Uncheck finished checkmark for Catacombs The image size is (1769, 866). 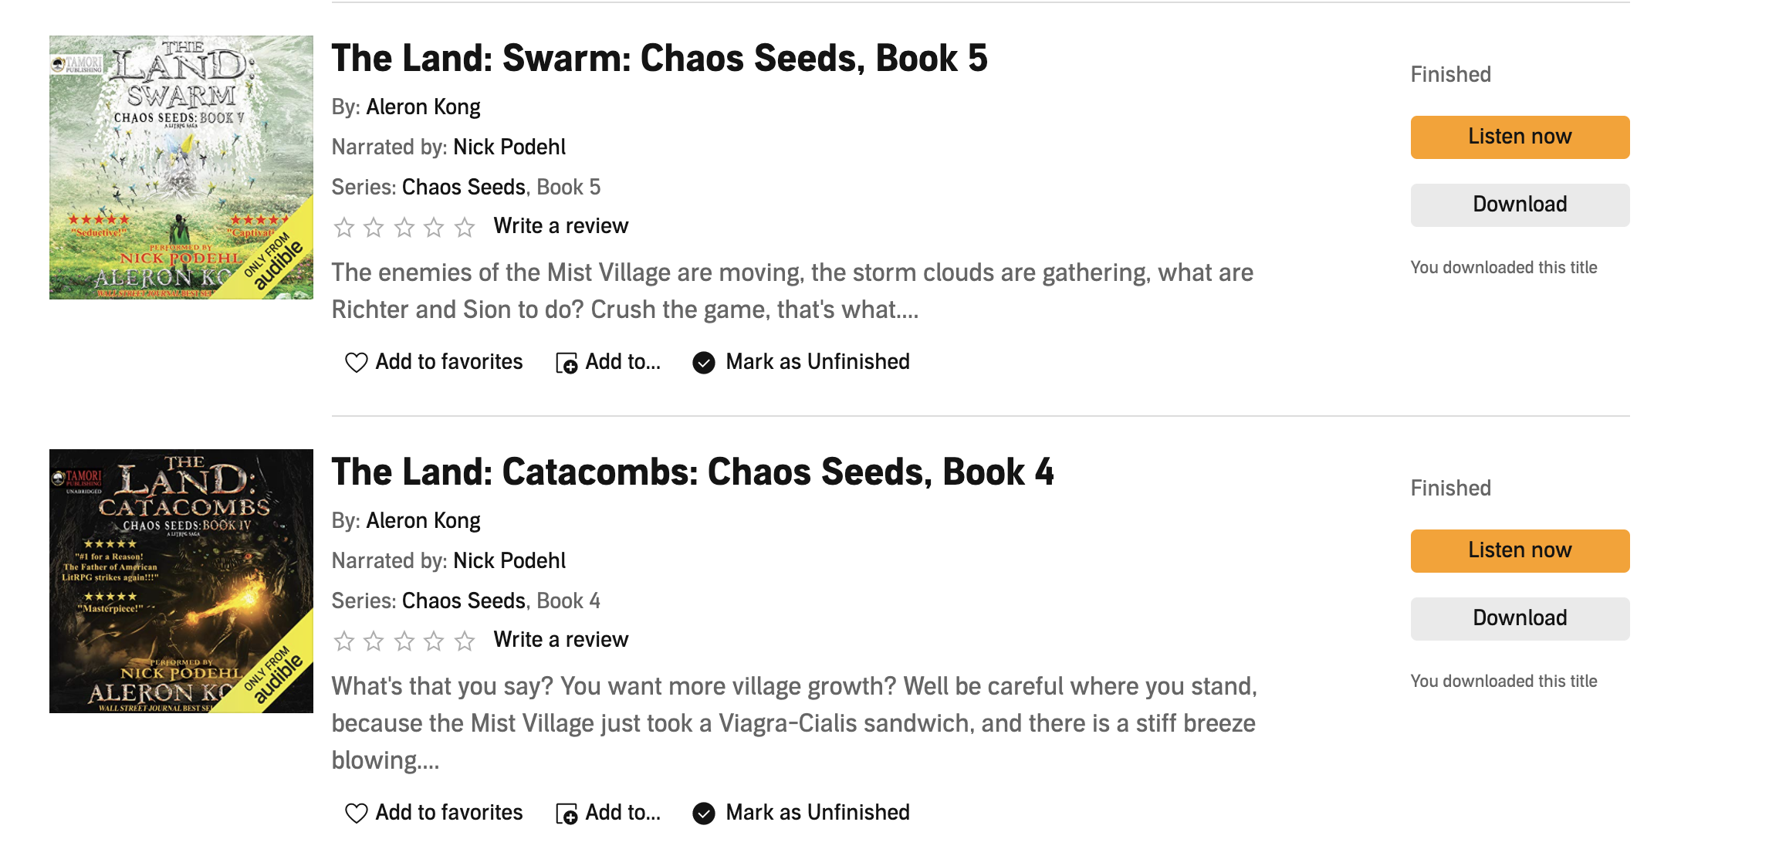click(x=703, y=813)
